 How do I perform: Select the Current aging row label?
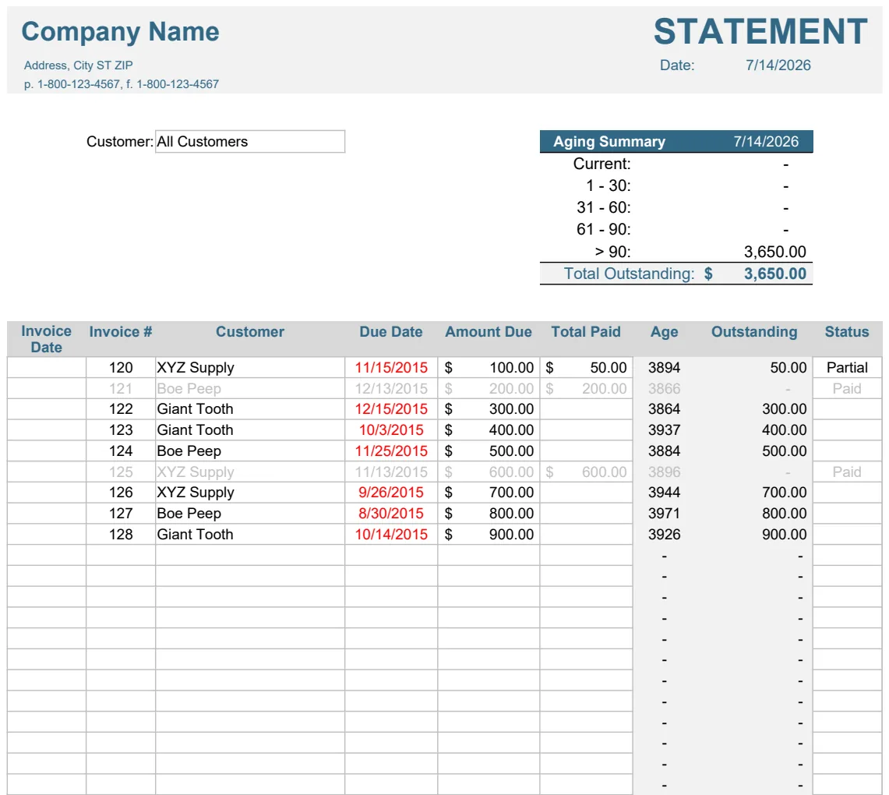coord(601,164)
